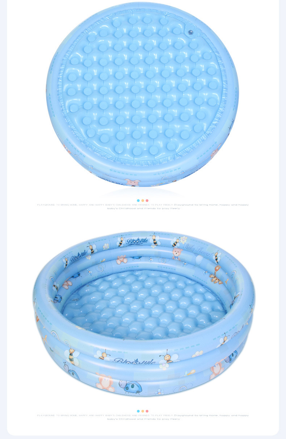Click the teddy bear on the inner back wall
The image size is (286, 439).
(177, 254)
